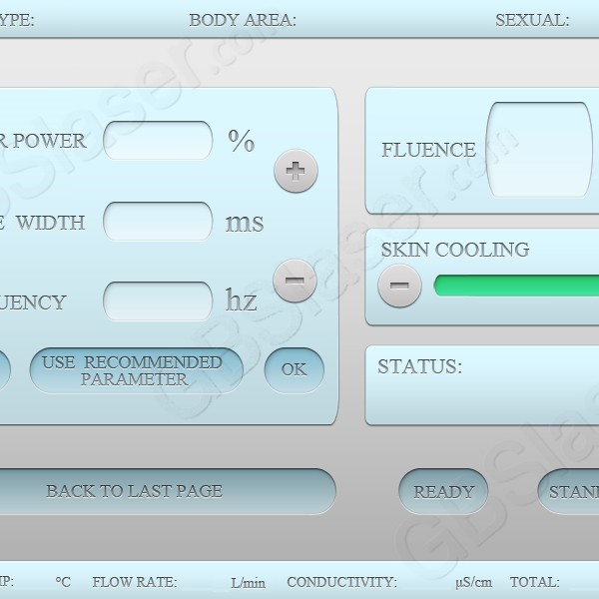The height and width of the screenshot is (599, 599).
Task: Select the pulse width ms input field
Action: click(x=158, y=222)
